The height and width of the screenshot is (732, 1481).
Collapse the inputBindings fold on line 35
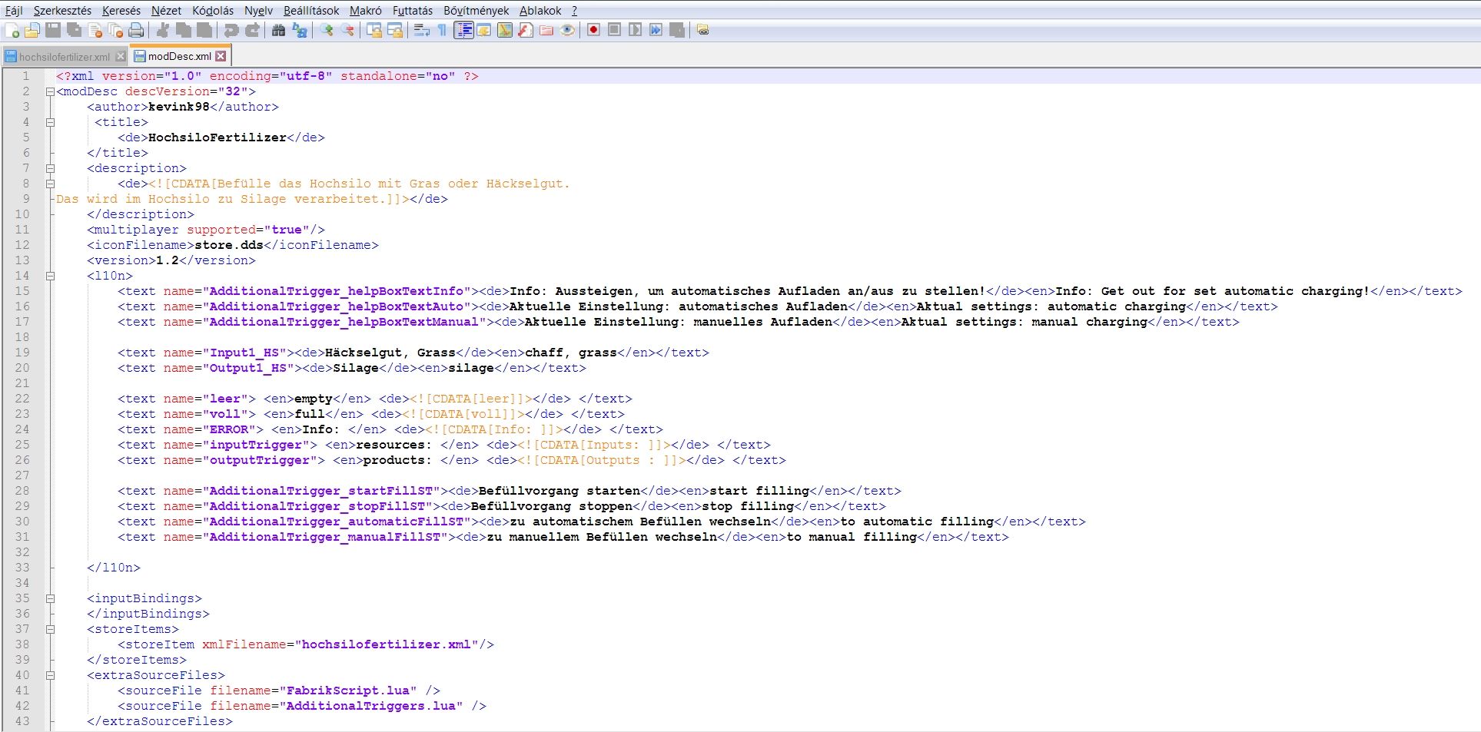click(50, 598)
